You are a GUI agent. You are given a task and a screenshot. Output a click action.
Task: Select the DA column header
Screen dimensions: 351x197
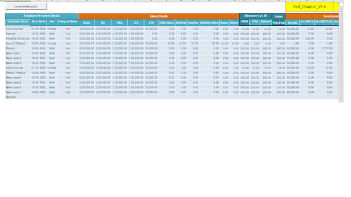103,23
